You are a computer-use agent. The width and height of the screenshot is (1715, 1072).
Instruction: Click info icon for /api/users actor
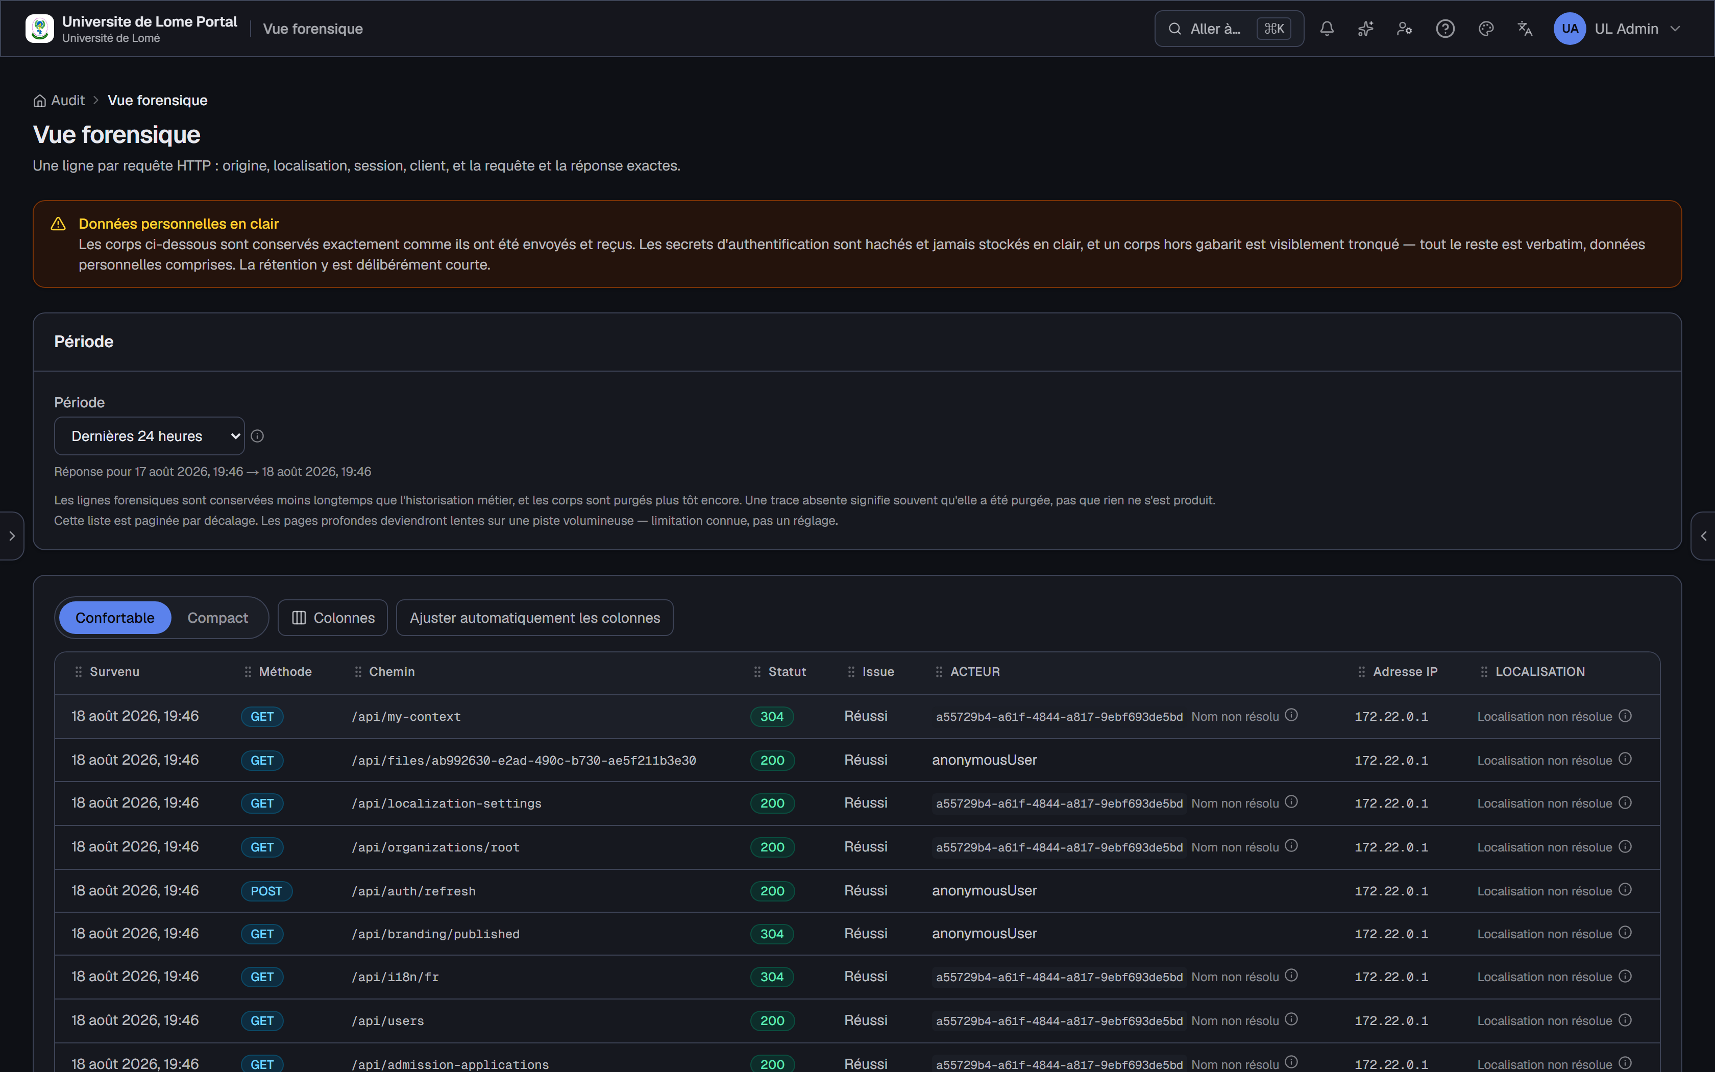click(x=1291, y=1019)
